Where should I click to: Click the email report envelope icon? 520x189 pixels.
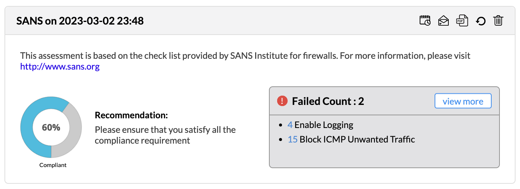click(x=443, y=20)
